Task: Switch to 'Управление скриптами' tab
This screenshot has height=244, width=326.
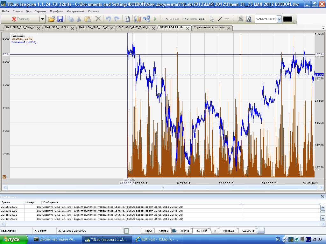Action: click(209, 28)
